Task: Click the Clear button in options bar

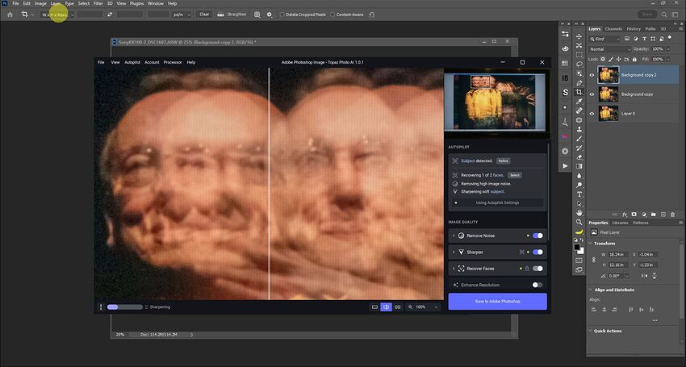Action: click(x=204, y=15)
